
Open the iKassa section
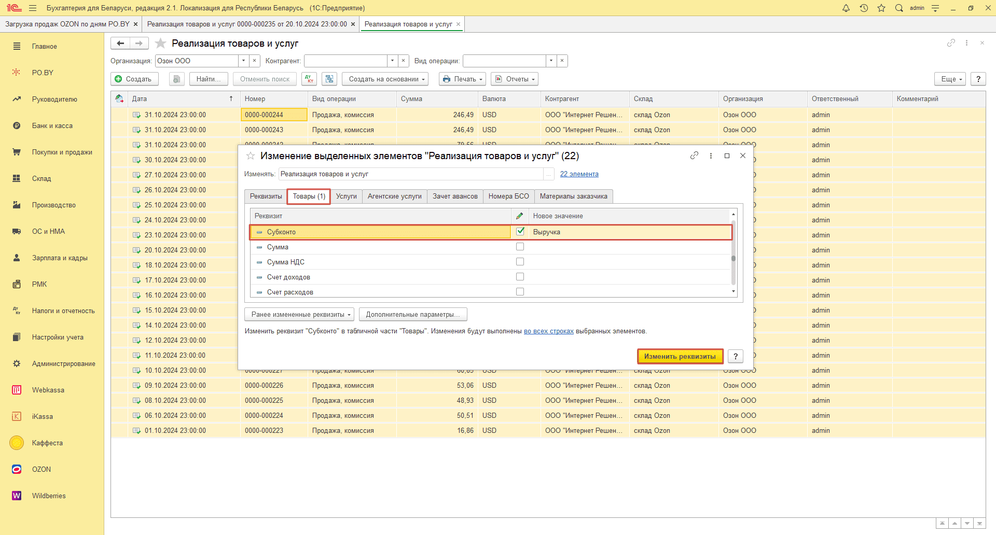pos(42,417)
